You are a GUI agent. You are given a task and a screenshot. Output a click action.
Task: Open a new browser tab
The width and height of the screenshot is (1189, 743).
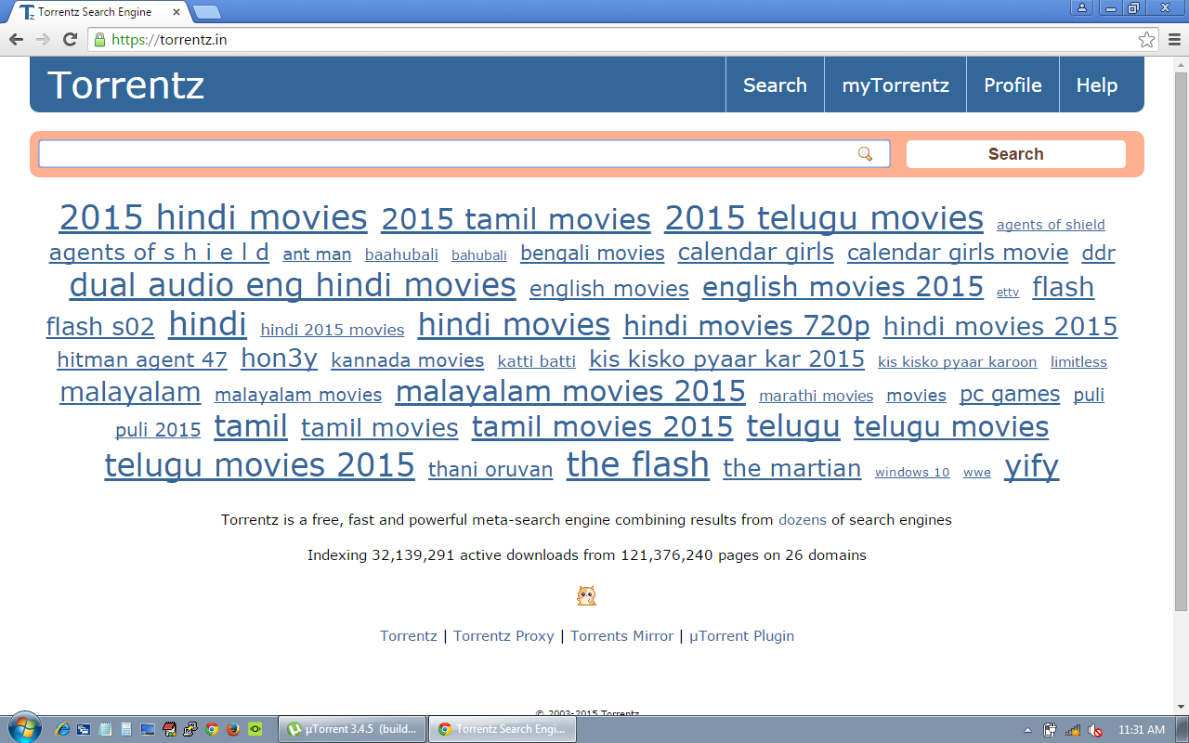click(x=206, y=12)
